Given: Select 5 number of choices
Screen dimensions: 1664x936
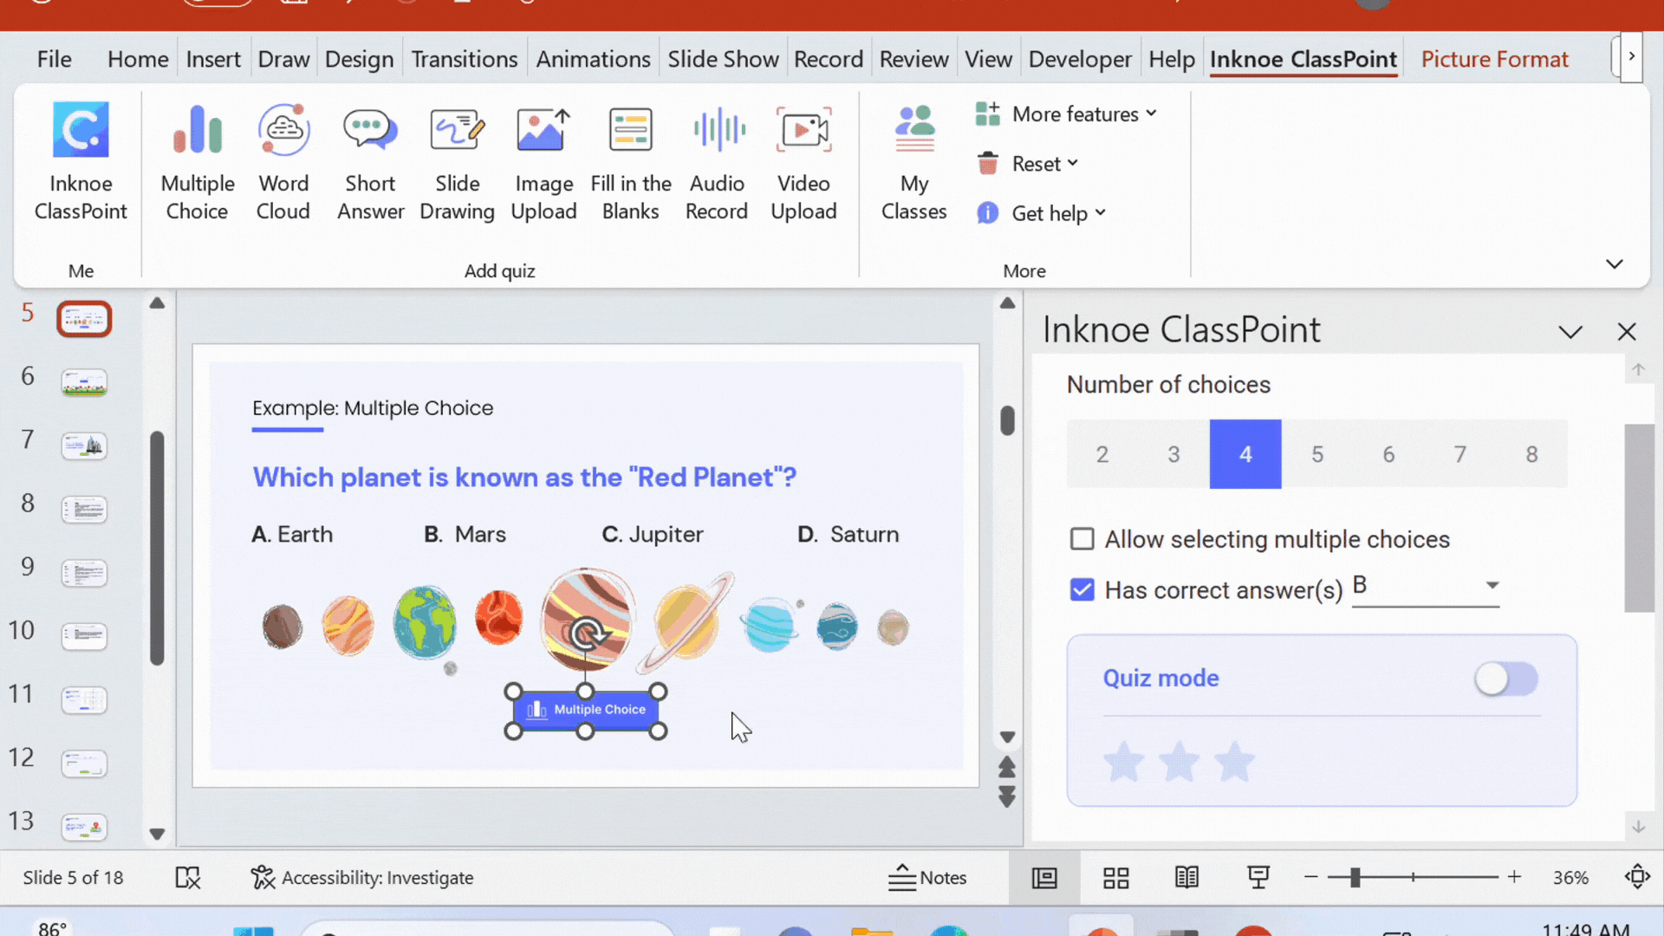Looking at the screenshot, I should coord(1317,454).
